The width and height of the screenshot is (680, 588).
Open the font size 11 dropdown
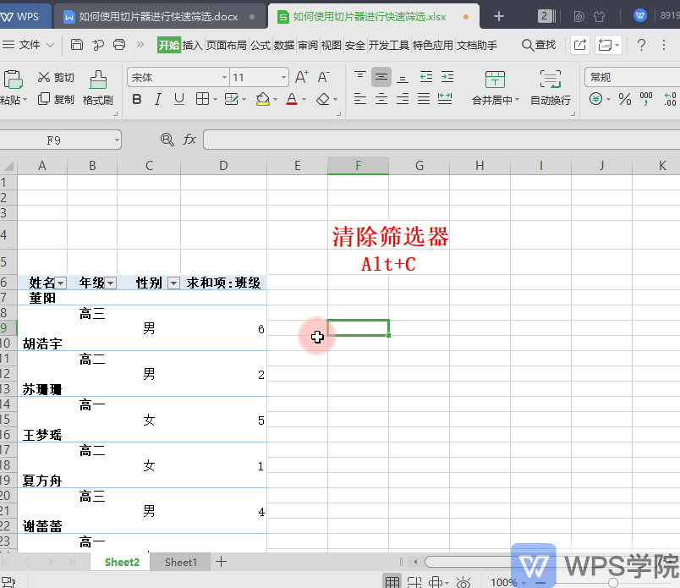click(x=283, y=77)
